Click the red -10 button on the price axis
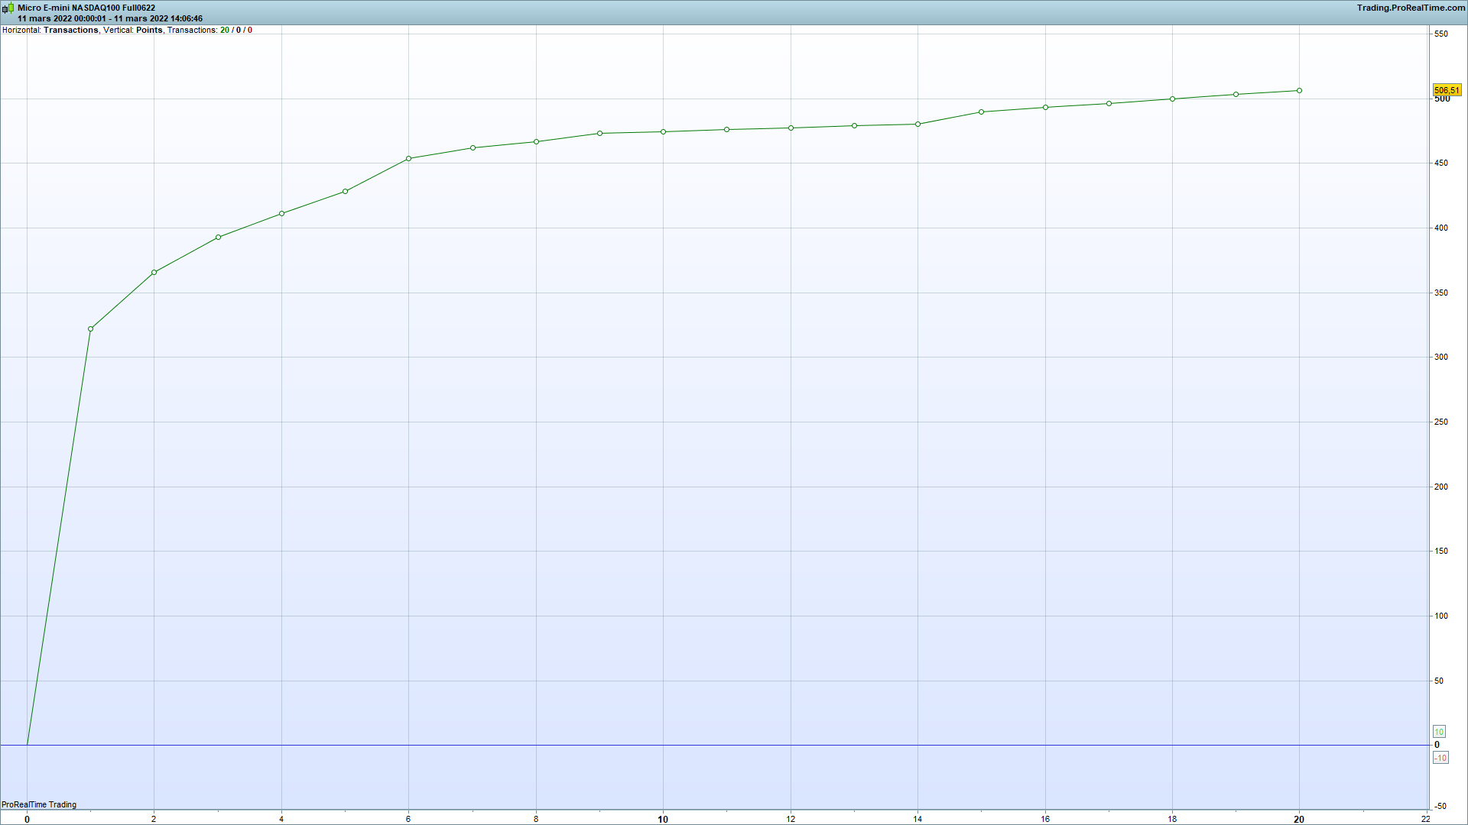Image resolution: width=1468 pixels, height=825 pixels. click(x=1440, y=758)
